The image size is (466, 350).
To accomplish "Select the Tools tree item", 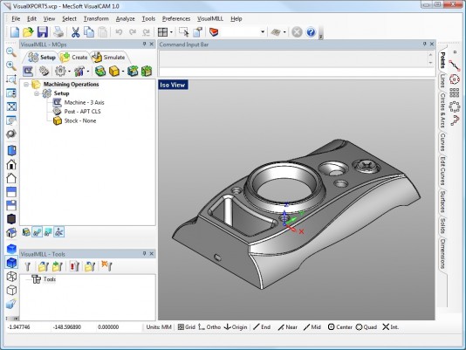I will [x=44, y=279].
